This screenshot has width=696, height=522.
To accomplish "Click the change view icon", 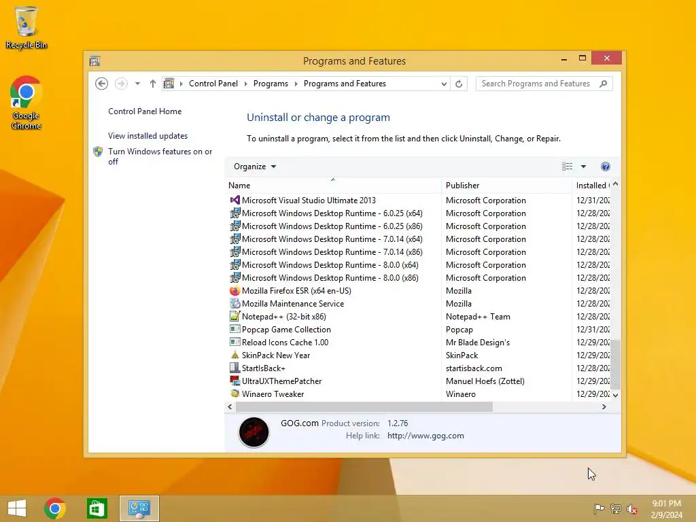I will click(567, 167).
